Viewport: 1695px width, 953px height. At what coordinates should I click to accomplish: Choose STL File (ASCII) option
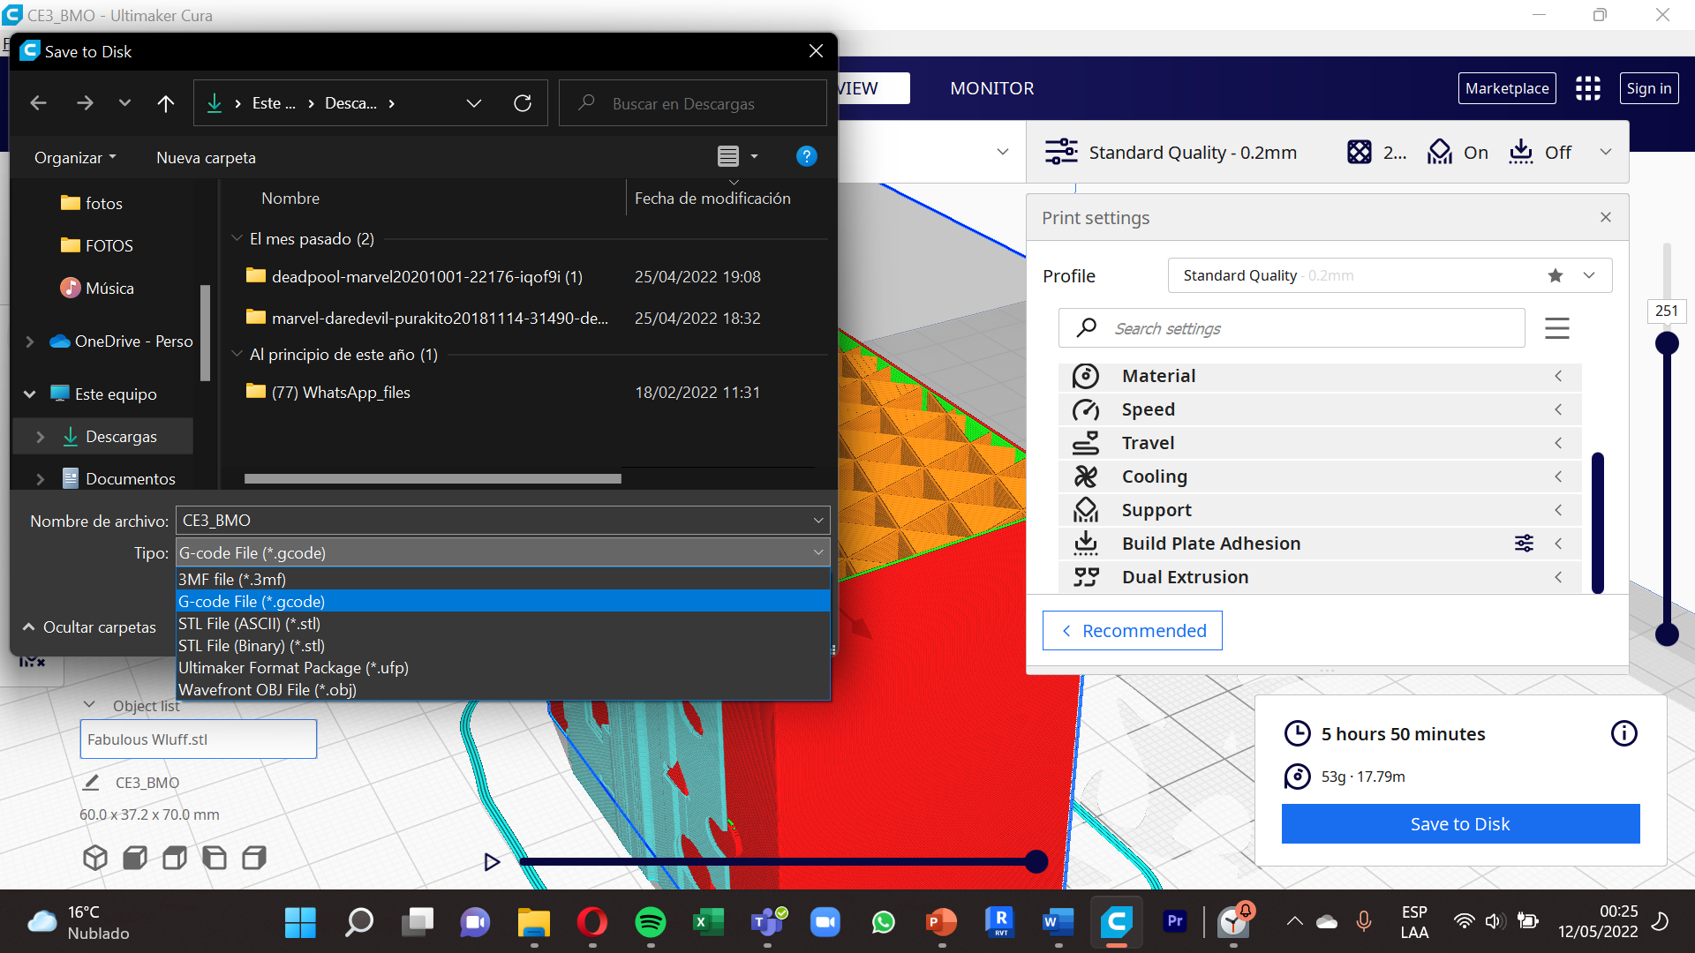coord(502,623)
